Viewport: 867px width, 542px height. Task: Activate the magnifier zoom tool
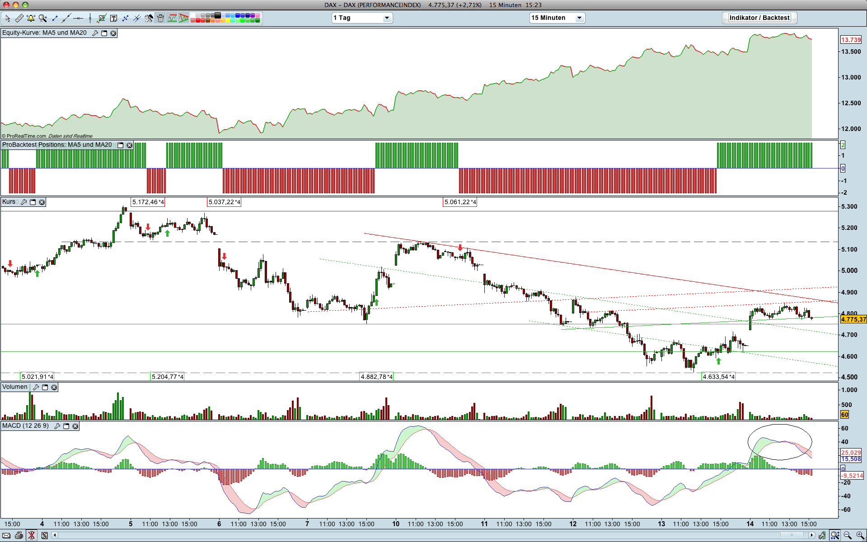click(43, 18)
